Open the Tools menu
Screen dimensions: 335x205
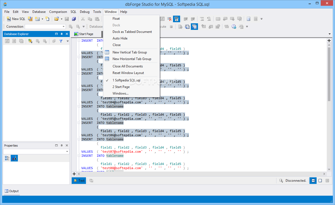97,12
